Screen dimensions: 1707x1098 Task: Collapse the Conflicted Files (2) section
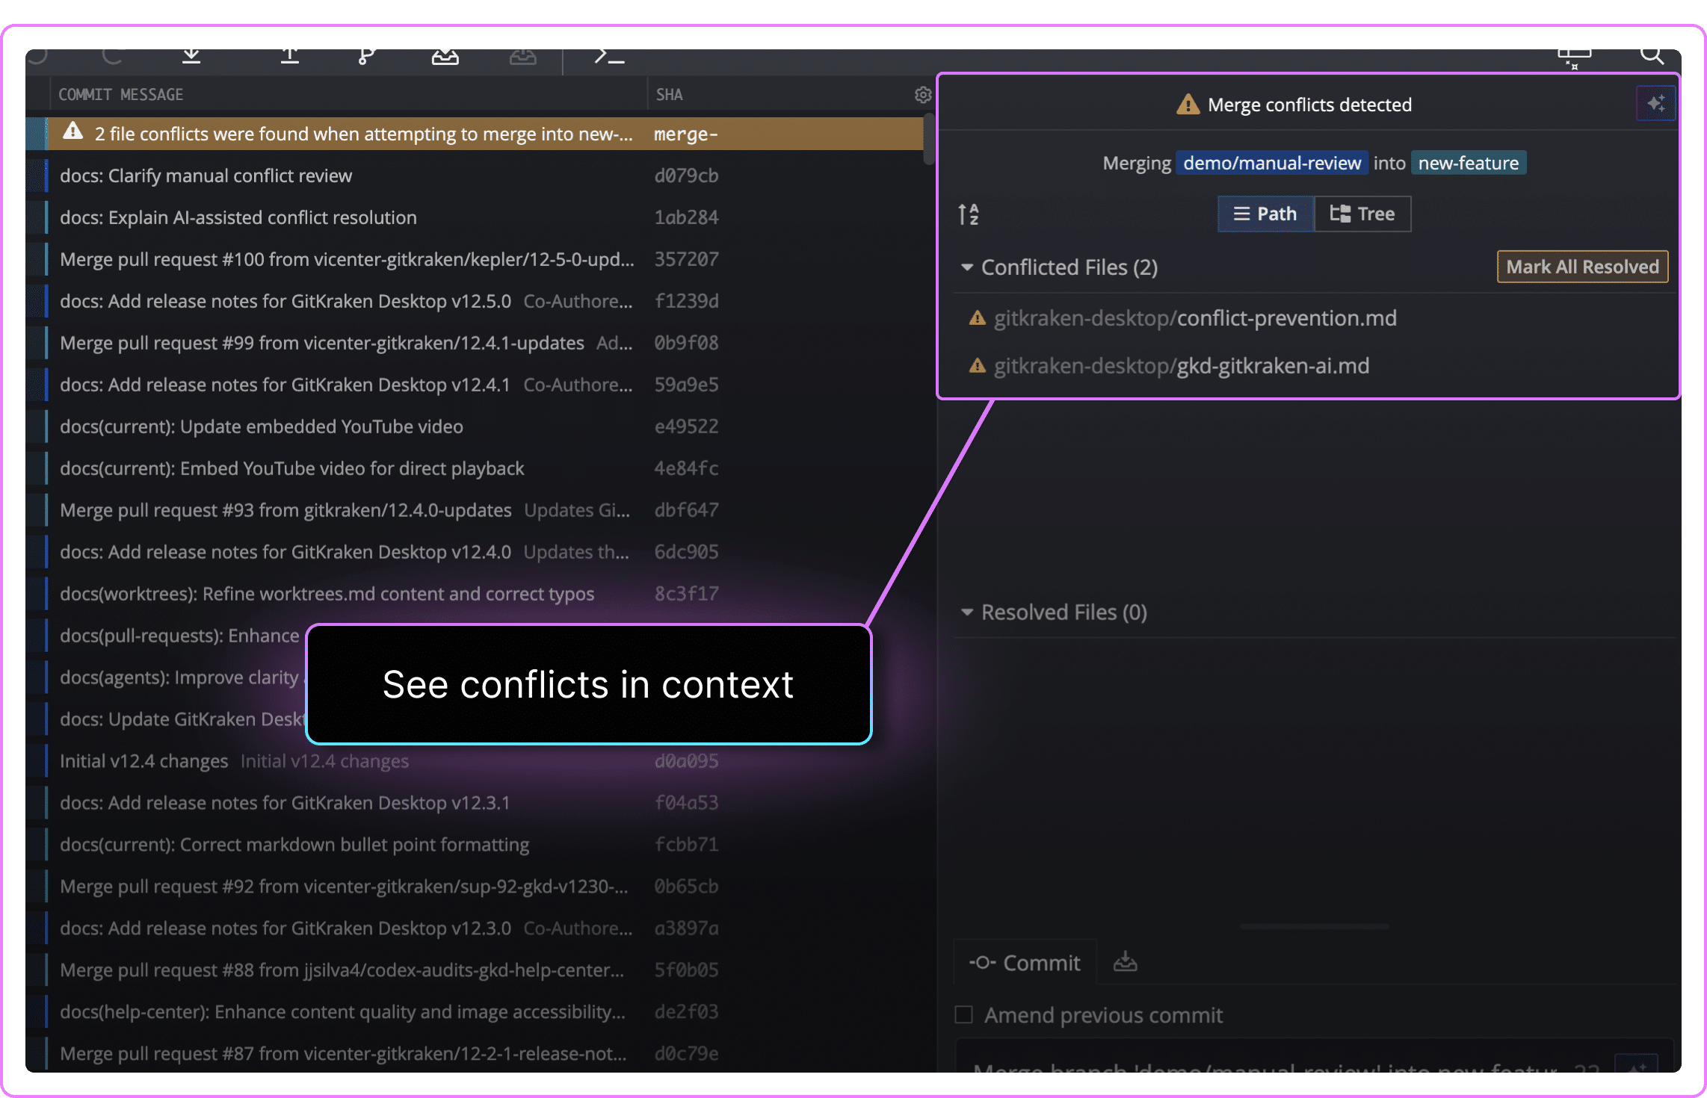[967, 267]
